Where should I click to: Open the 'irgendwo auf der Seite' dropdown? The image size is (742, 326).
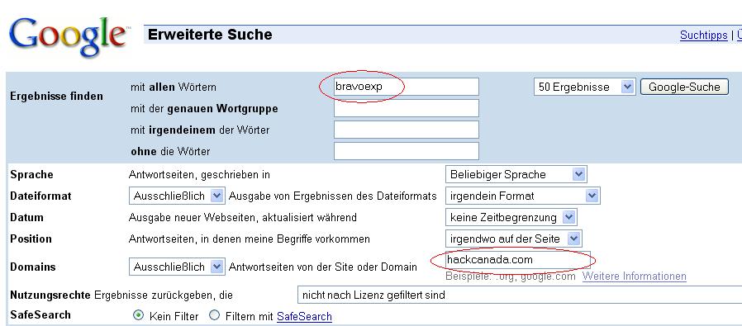pyautogui.click(x=513, y=239)
